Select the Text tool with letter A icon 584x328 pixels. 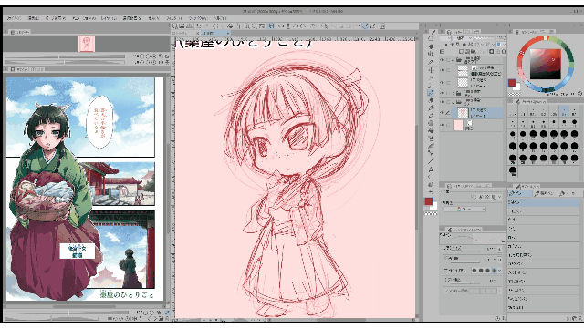pos(431,169)
